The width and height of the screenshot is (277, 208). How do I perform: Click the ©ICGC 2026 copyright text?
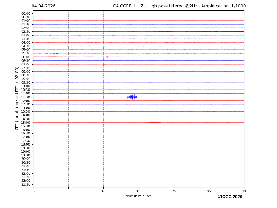point(230,197)
